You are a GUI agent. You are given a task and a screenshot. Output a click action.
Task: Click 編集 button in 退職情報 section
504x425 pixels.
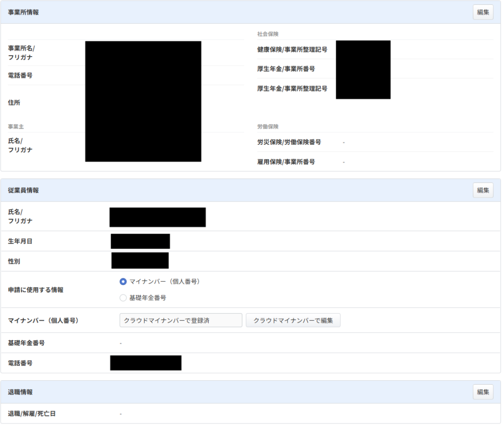point(483,392)
